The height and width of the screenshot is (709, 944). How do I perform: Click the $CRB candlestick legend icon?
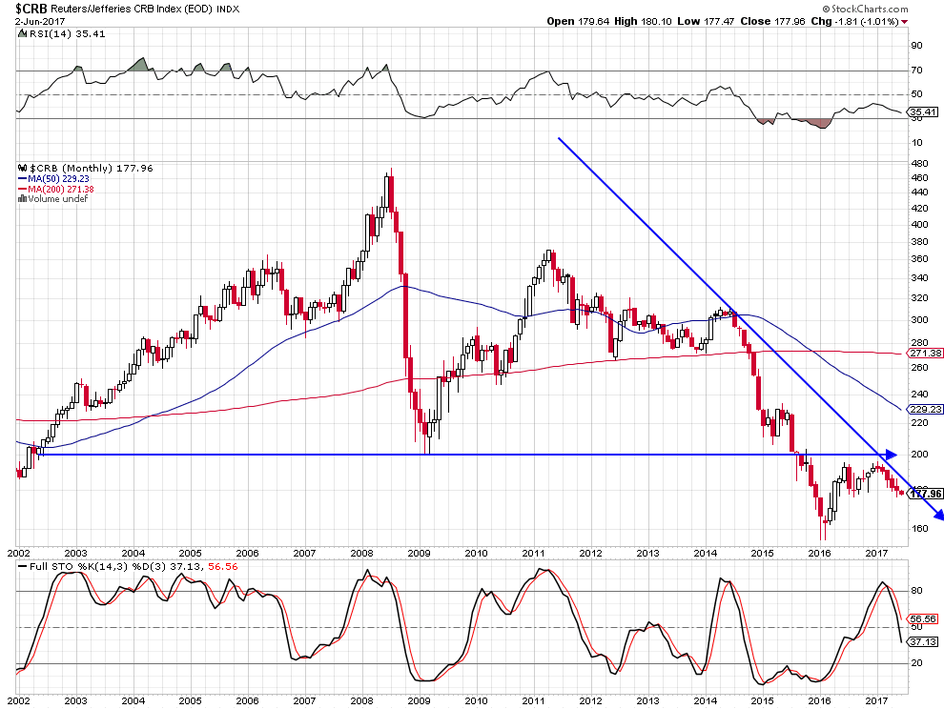22,169
